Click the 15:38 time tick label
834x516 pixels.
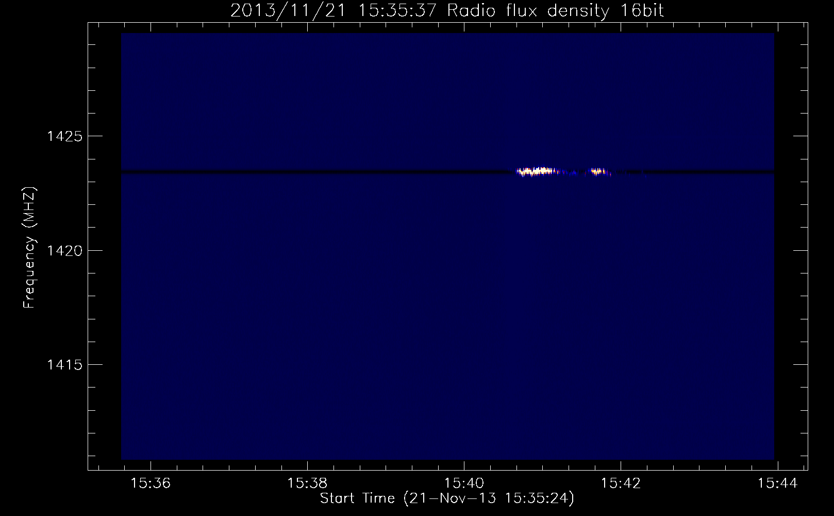click(x=307, y=483)
